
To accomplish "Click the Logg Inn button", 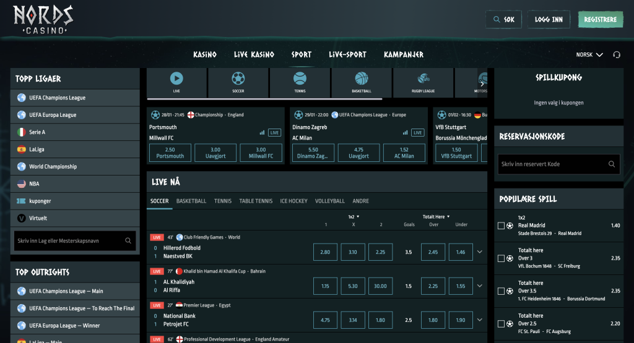I will pos(549,19).
